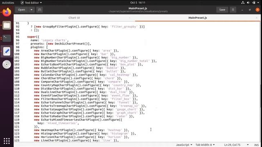Click 'Legacy charts' string on line 96

(54, 40)
